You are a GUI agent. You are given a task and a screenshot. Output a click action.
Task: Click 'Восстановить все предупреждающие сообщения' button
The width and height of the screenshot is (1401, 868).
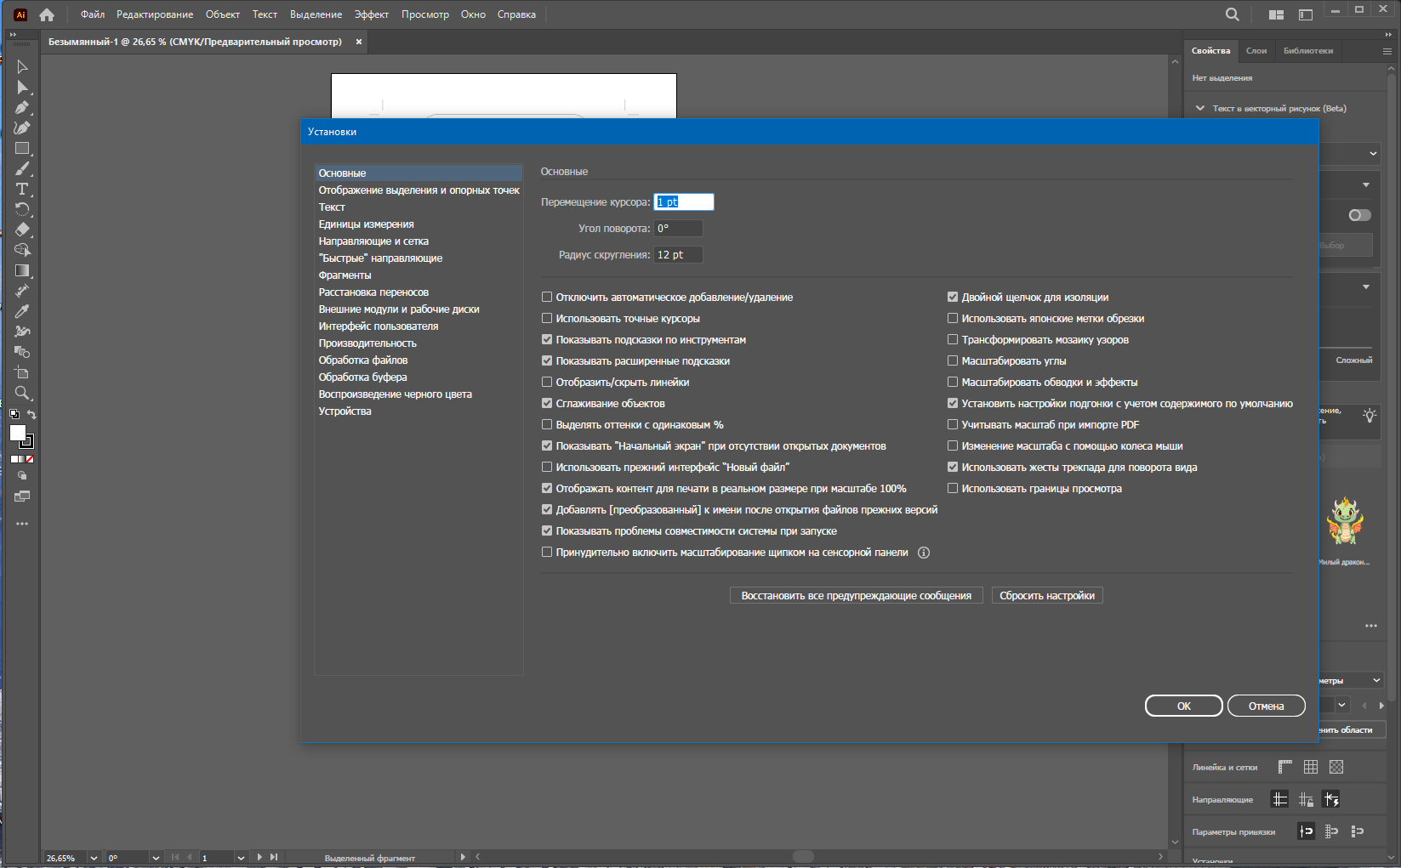[856, 595]
